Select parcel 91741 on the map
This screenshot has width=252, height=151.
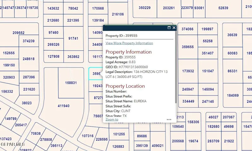tap(73, 38)
